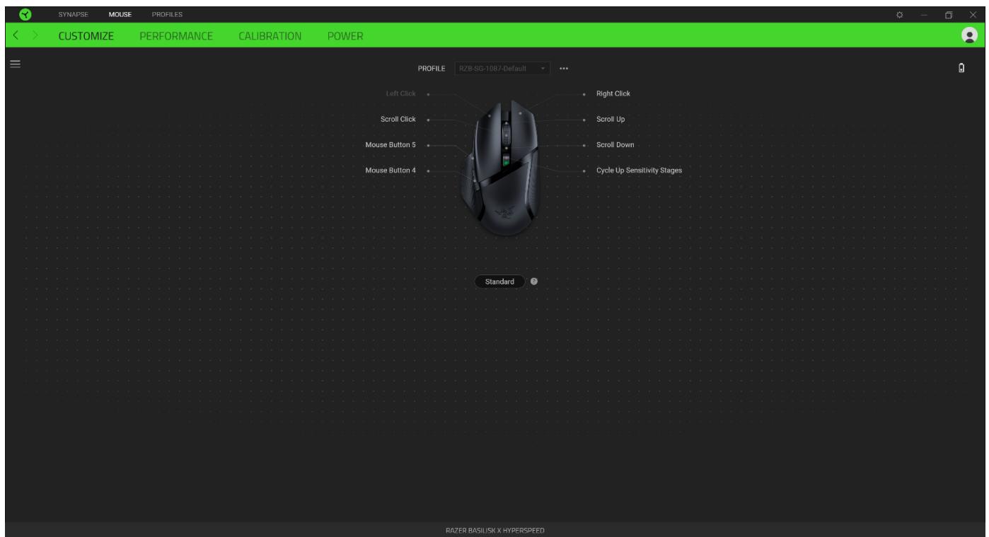The width and height of the screenshot is (989, 537).
Task: Click the Standard mode button
Action: 499,282
